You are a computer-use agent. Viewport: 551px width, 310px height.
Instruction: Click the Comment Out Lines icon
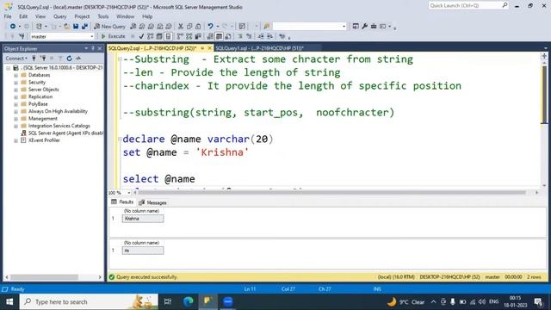point(240,36)
